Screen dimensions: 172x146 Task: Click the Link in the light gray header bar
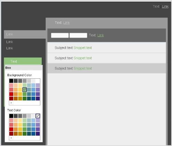tap(67, 23)
